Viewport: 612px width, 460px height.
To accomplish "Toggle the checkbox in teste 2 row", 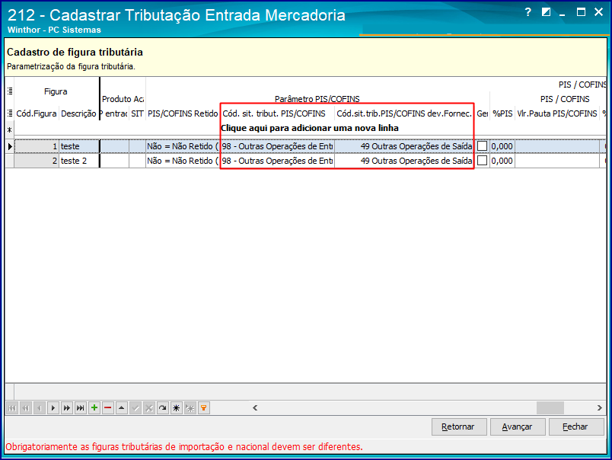I will 483,161.
